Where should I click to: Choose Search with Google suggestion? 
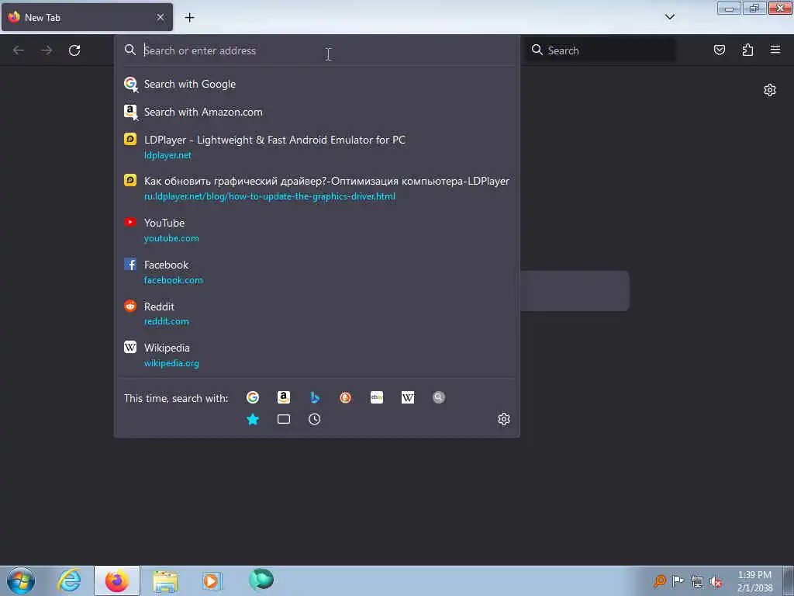[x=317, y=84]
